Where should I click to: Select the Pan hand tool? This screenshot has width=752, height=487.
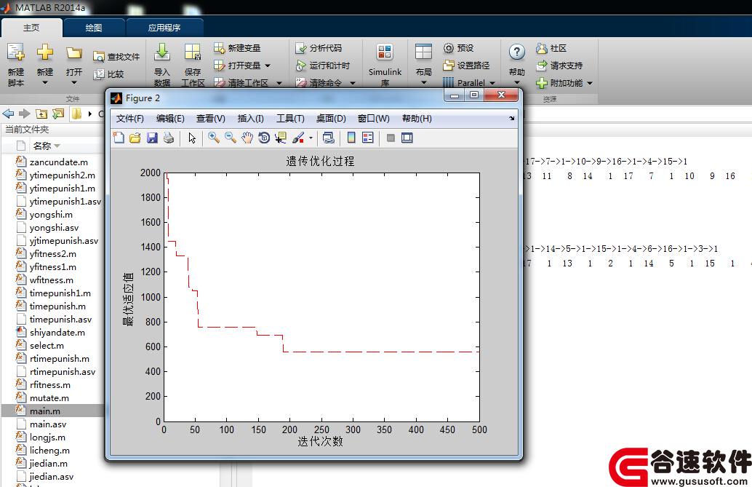pos(247,138)
